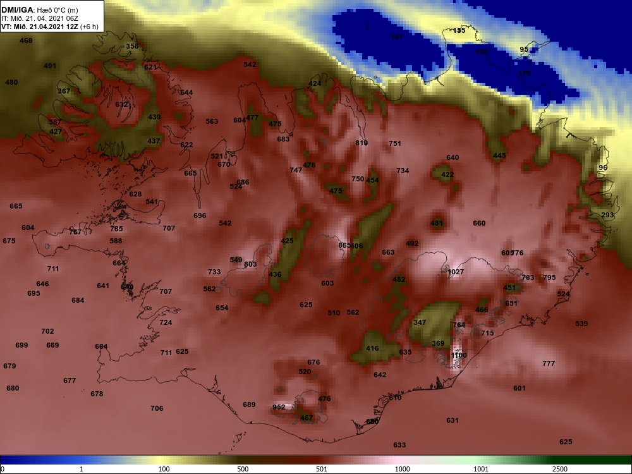
Task: Select the map value "587"
Action: click(x=55, y=122)
